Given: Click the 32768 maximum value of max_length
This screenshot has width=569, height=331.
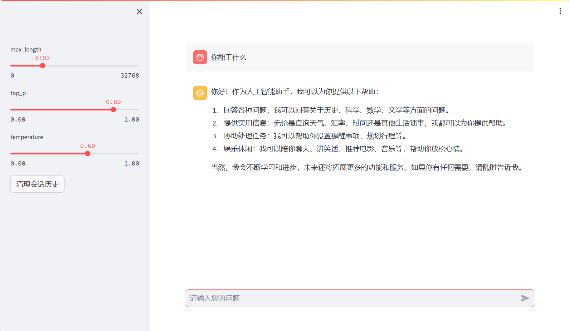Looking at the screenshot, I should point(130,75).
